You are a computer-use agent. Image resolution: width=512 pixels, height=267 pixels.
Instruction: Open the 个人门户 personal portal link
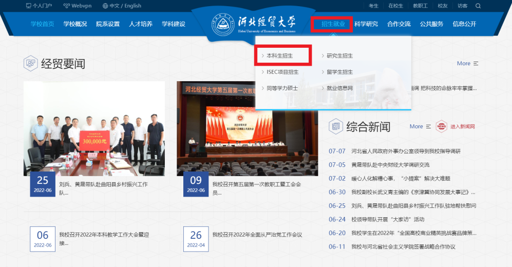(39, 6)
